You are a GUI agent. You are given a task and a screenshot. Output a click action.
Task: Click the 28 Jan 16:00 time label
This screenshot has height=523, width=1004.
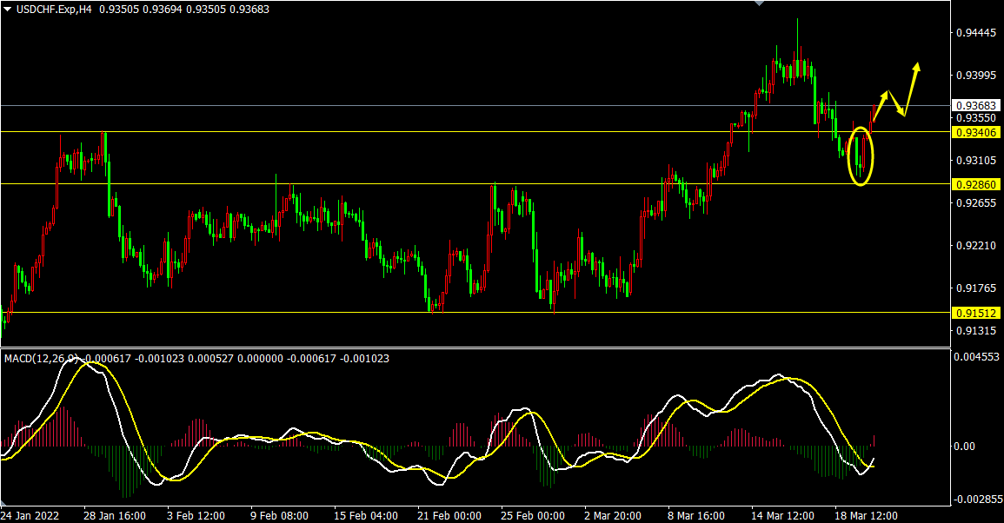pyautogui.click(x=115, y=516)
